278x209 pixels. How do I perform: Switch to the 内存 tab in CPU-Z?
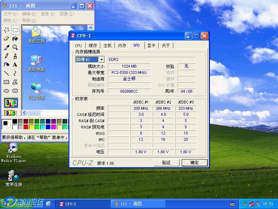(x=122, y=46)
